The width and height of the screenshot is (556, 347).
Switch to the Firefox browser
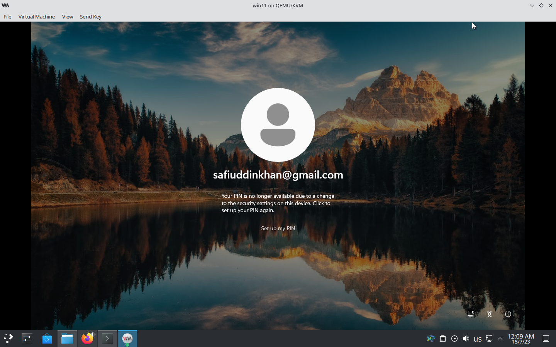87,339
